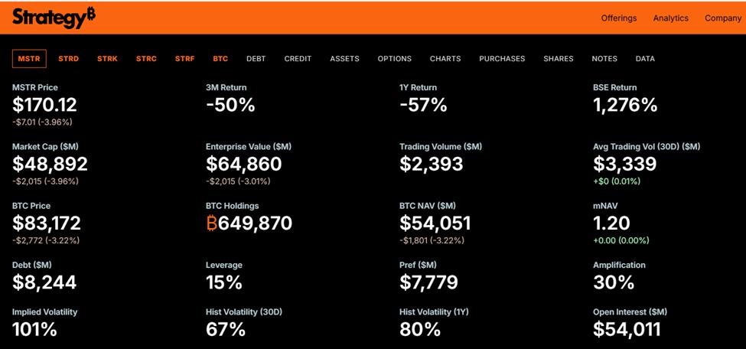The height and width of the screenshot is (349, 746).
Task: View the ASSETS tab
Action: tap(344, 59)
